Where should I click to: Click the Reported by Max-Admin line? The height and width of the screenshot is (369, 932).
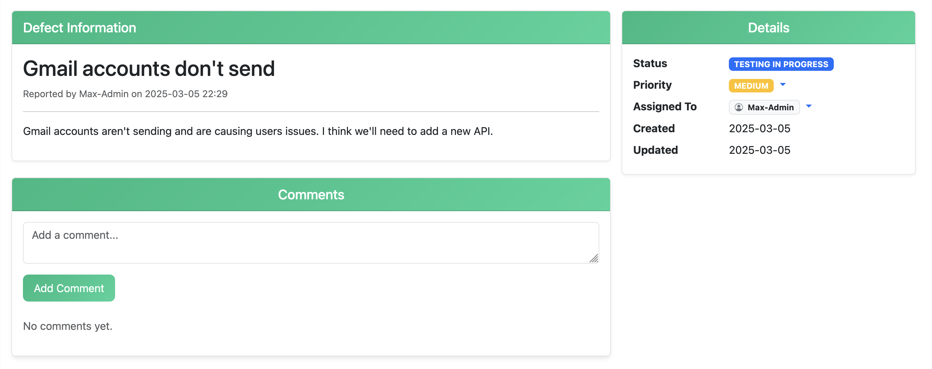pyautogui.click(x=125, y=94)
